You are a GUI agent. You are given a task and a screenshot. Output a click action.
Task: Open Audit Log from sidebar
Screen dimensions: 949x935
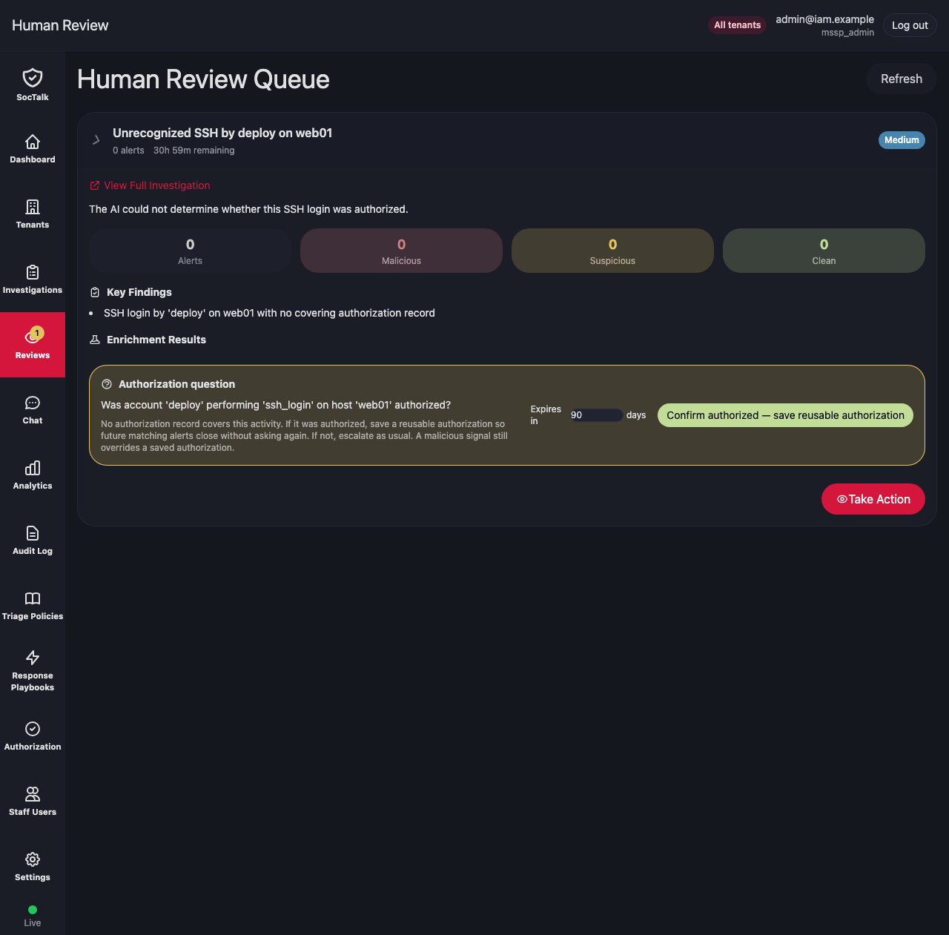[x=33, y=541]
